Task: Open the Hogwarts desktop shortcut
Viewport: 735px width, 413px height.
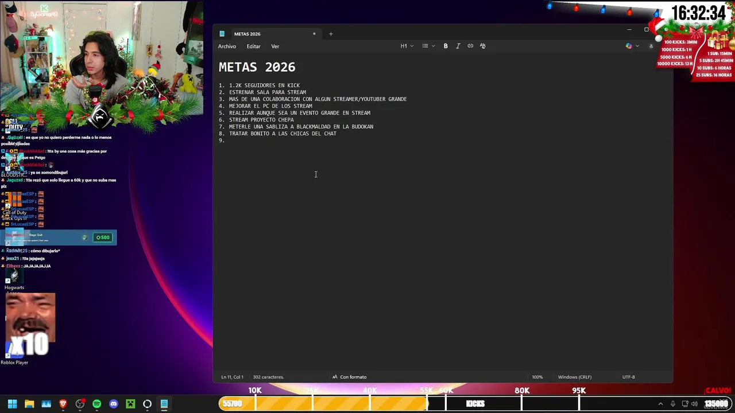Action: point(14,279)
